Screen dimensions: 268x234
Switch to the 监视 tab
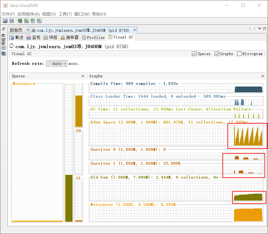[x=33, y=37]
